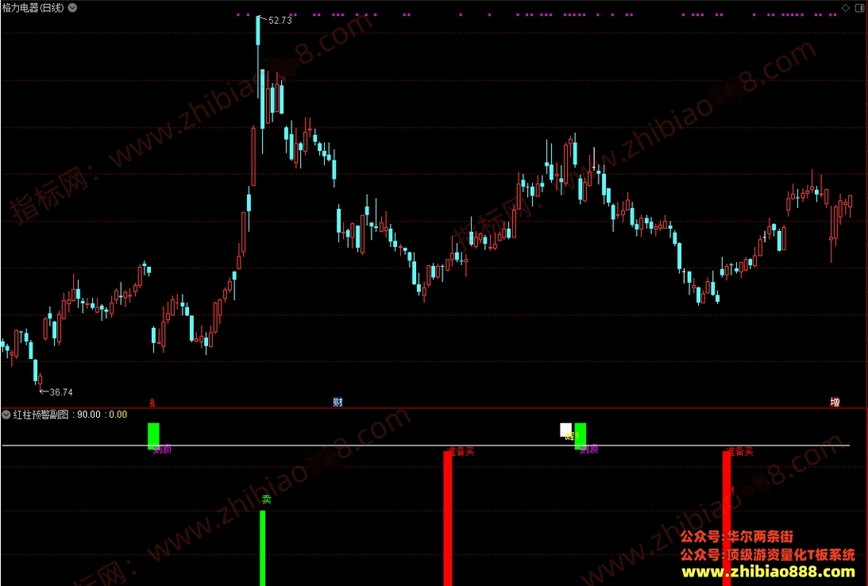
Task: Click the diamond icon at chart top-right
Action: (x=845, y=8)
